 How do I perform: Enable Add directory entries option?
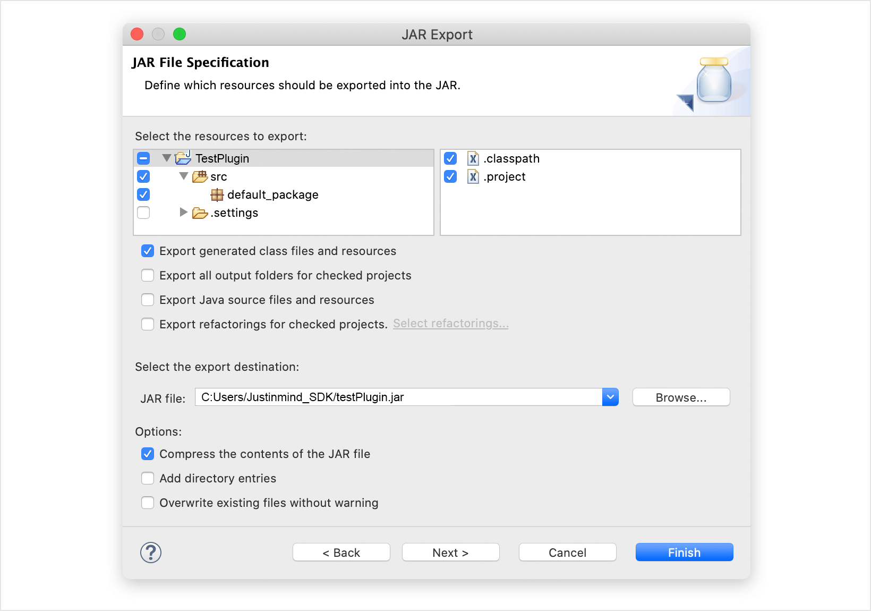click(x=148, y=478)
